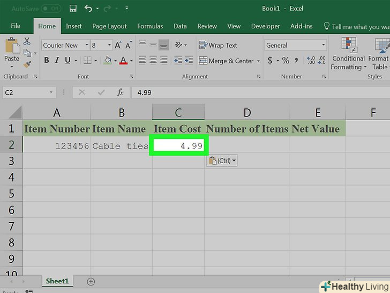Click the Cut scissors icon
This screenshot has height=293, width=390.
[x=27, y=42]
